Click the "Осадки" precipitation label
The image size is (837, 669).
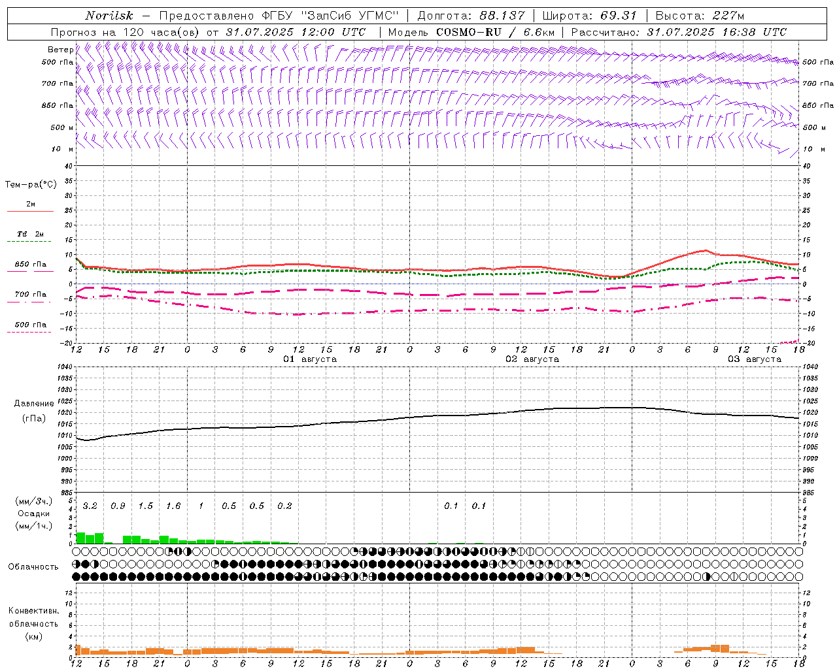click(x=33, y=514)
